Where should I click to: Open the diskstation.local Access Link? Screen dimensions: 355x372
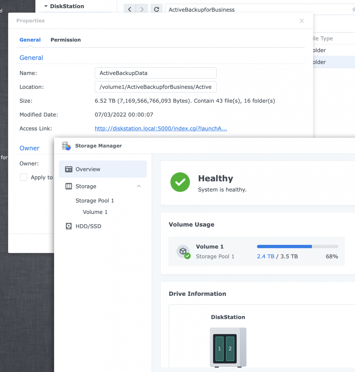coord(161,128)
